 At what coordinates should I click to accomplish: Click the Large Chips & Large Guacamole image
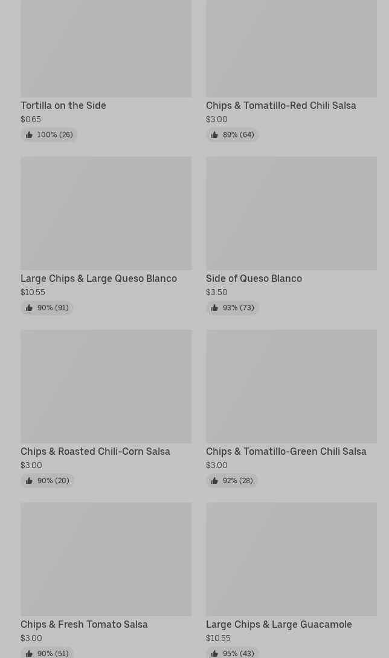point(291,559)
